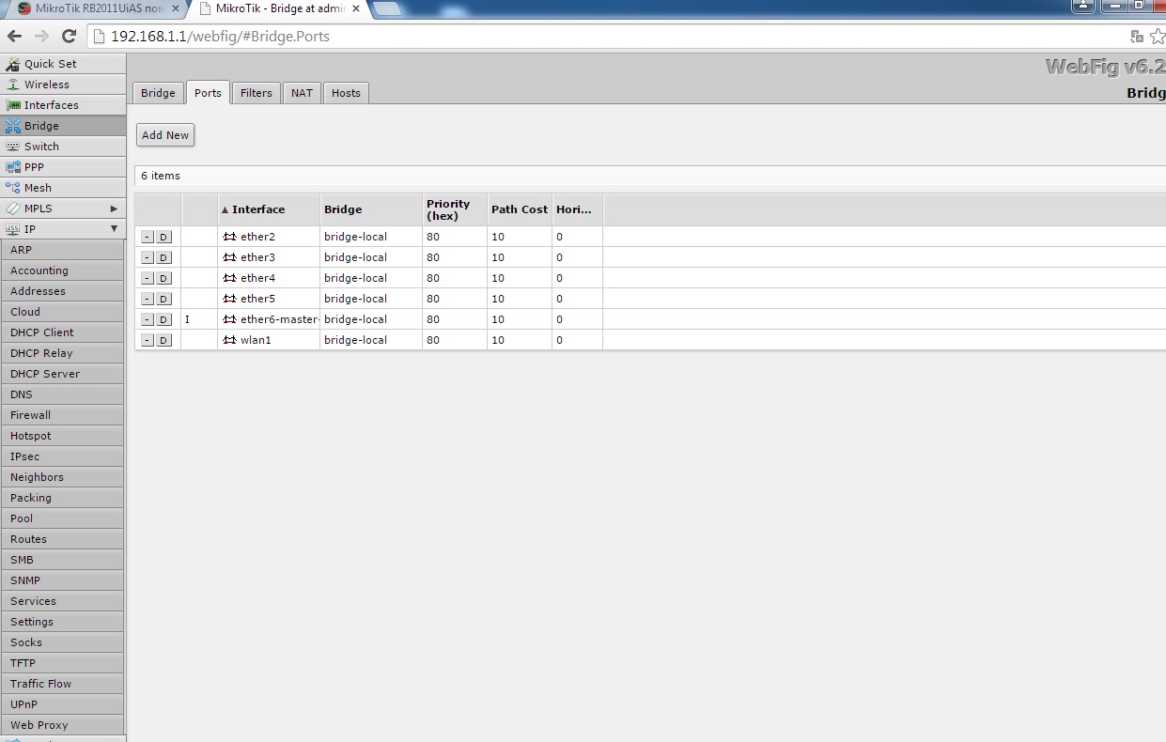Click the Interfaces card icon

[13, 105]
